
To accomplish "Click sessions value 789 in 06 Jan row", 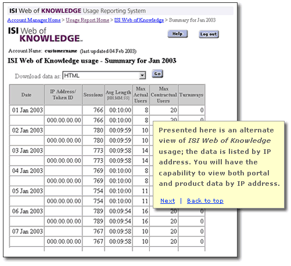I will coord(98,211).
